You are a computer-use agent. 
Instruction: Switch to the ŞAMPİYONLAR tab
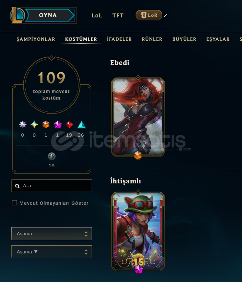click(36, 39)
